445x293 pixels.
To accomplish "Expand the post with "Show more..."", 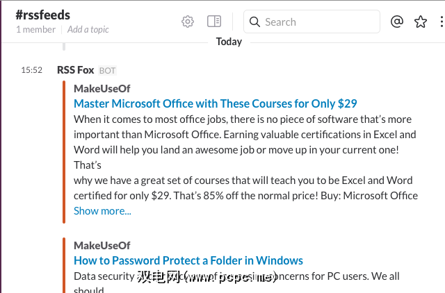I will (x=102, y=210).
